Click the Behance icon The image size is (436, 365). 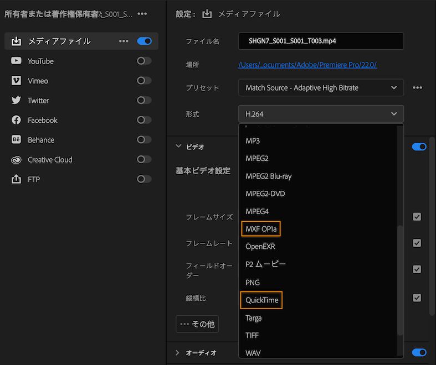[16, 140]
